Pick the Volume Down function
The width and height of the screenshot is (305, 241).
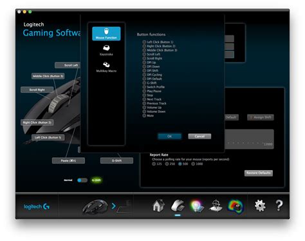click(x=144, y=111)
